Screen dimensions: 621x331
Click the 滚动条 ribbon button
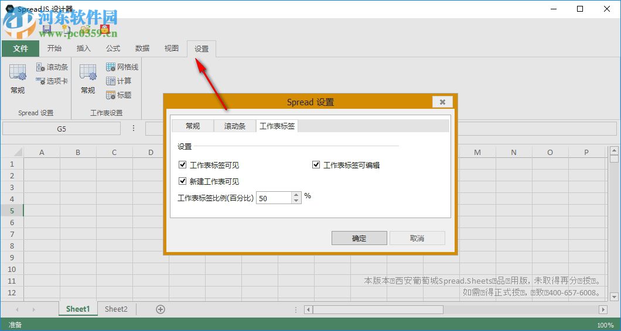click(x=52, y=67)
